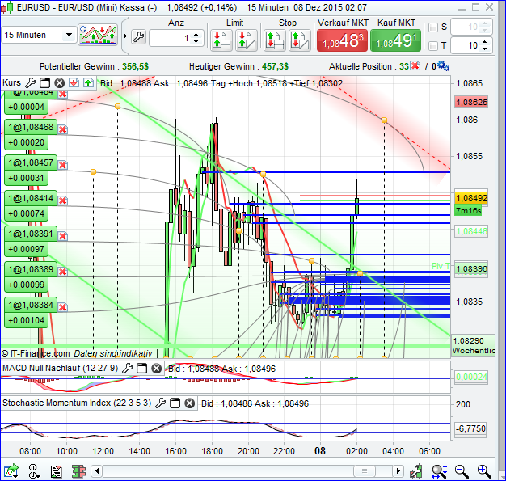Open Kurs chart settings wrench
The width and height of the screenshot is (506, 481).
(x=31, y=82)
